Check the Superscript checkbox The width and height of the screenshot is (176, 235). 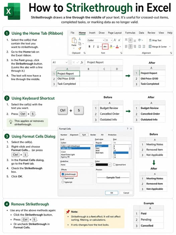point(63,178)
